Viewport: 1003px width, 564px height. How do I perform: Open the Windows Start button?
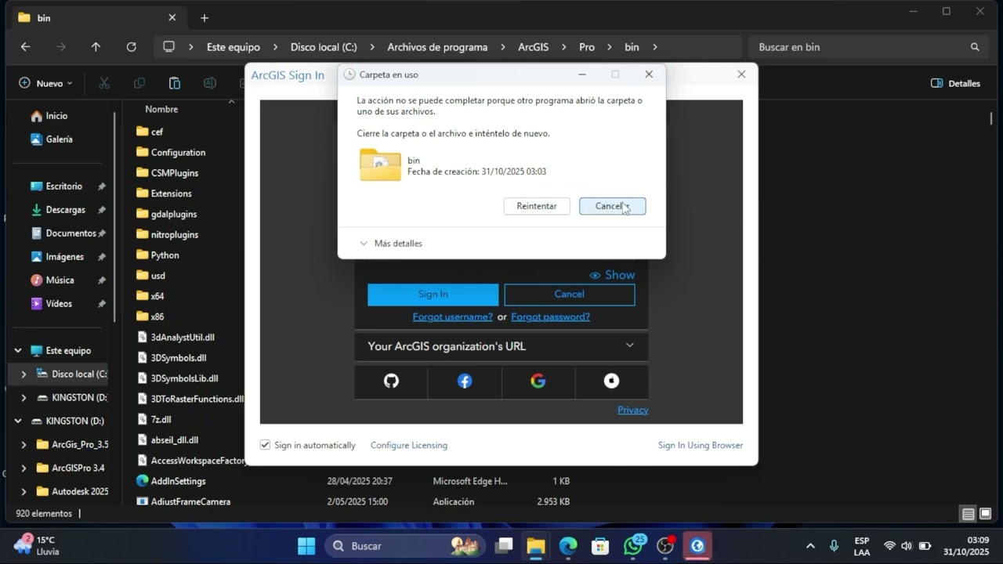[x=306, y=546]
